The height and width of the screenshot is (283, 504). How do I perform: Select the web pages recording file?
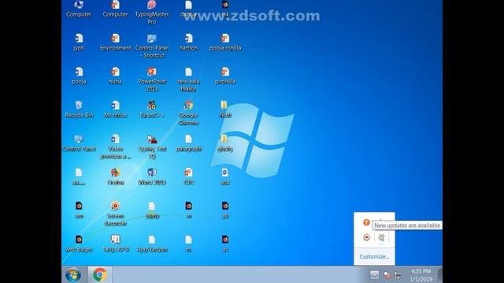(x=79, y=239)
